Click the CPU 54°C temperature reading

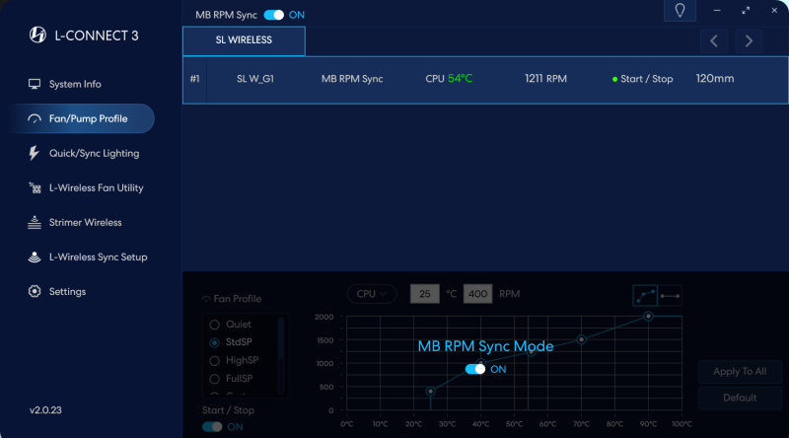(x=449, y=79)
